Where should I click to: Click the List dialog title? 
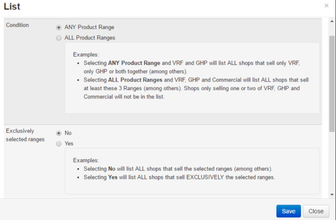click(x=12, y=6)
